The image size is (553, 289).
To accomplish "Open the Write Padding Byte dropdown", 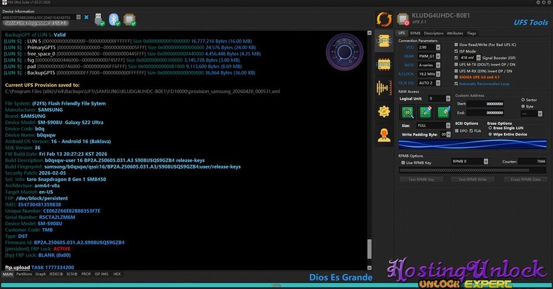I will 449,135.
